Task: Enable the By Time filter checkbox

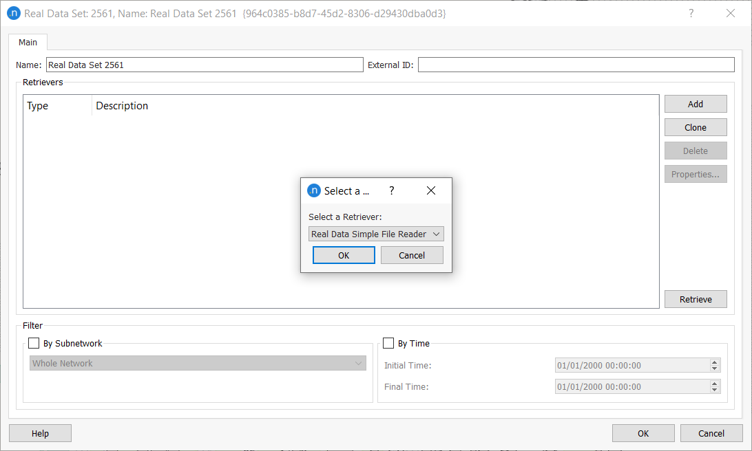Action: click(x=388, y=343)
